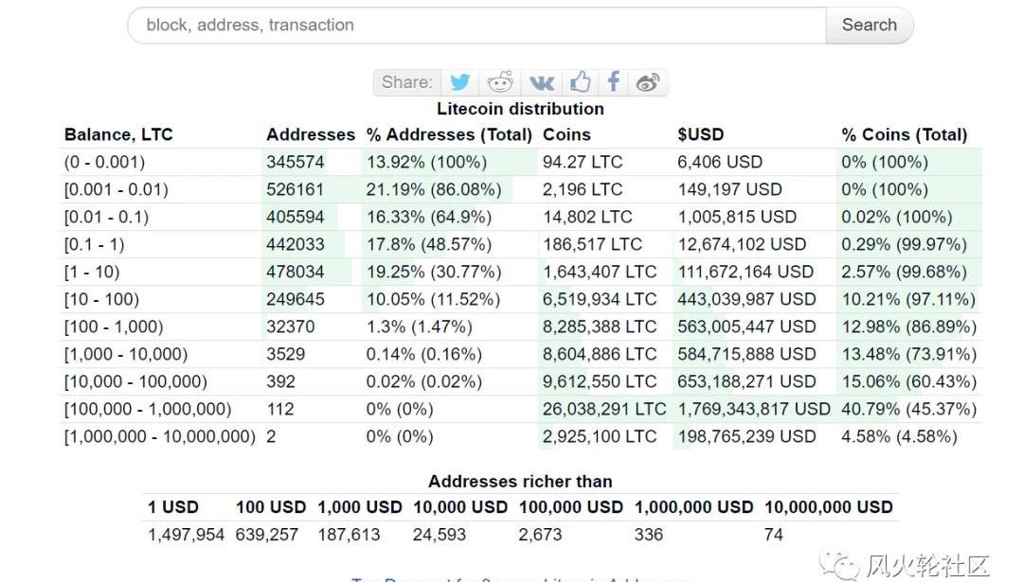The image size is (1023, 582).
Task: Click the Search button
Action: (869, 26)
